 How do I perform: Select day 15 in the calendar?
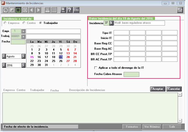pos(32,57)
